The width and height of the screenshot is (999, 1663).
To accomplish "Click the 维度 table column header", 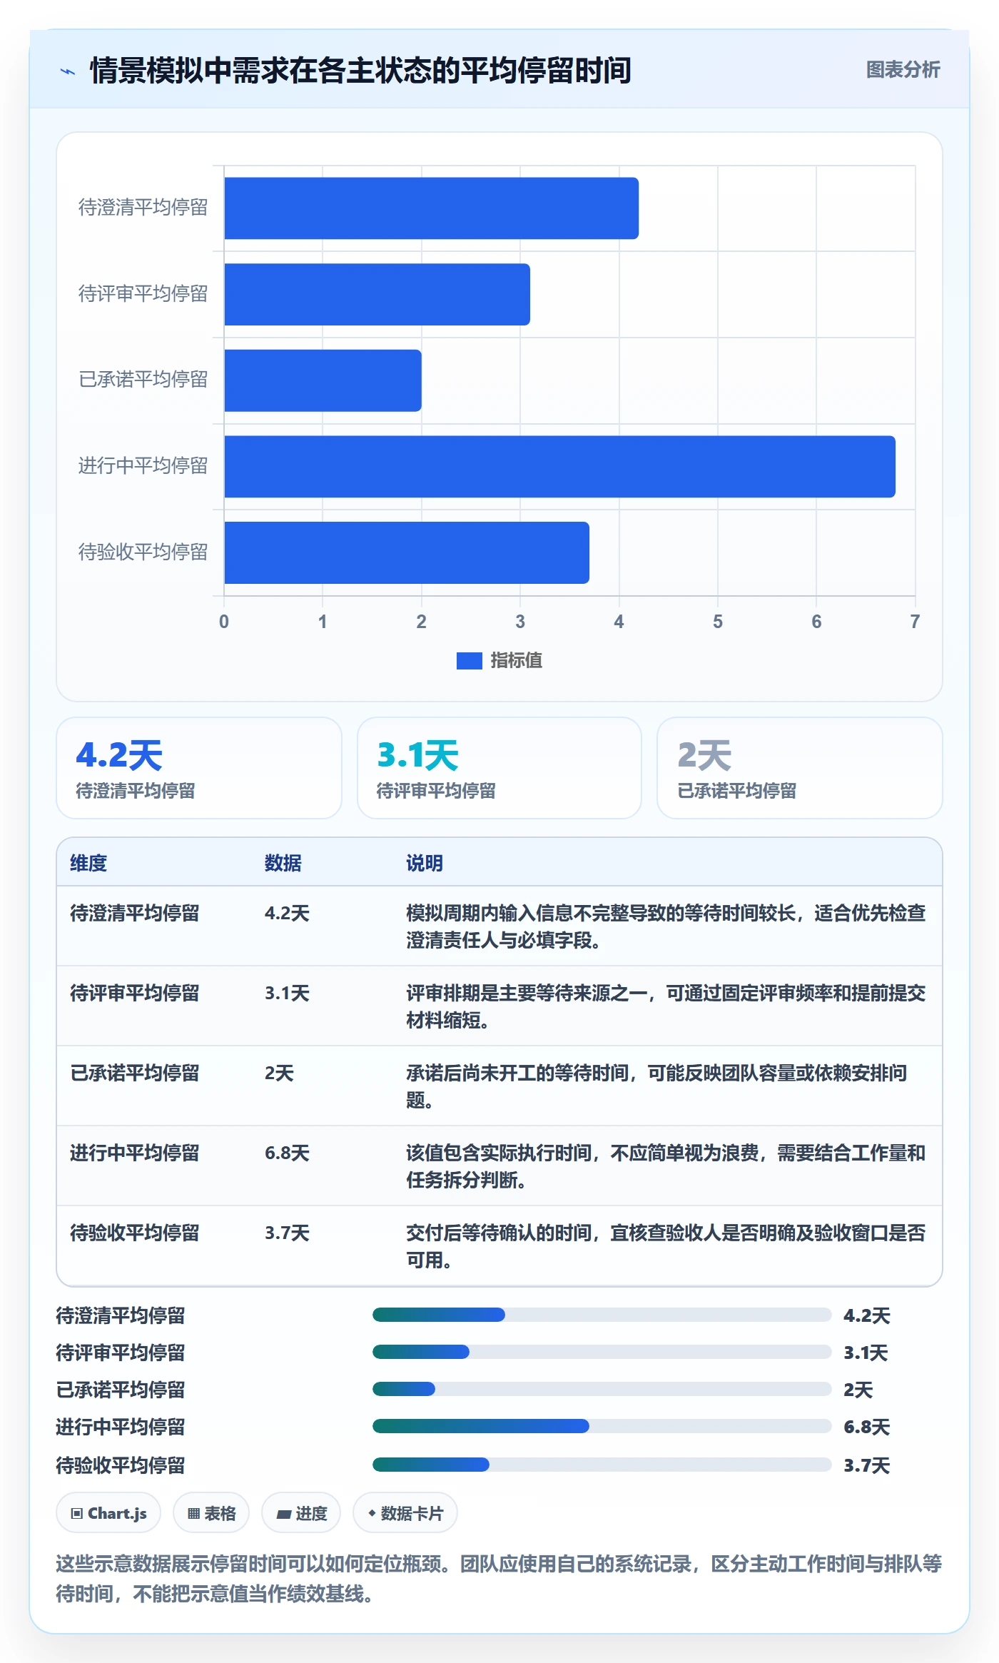I will pyautogui.click(x=88, y=863).
